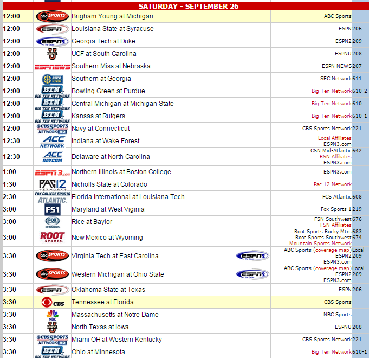The height and width of the screenshot is (358, 369).
Task: Select the FS1 logo beside Maryland at West Virginia
Action: 52,209
